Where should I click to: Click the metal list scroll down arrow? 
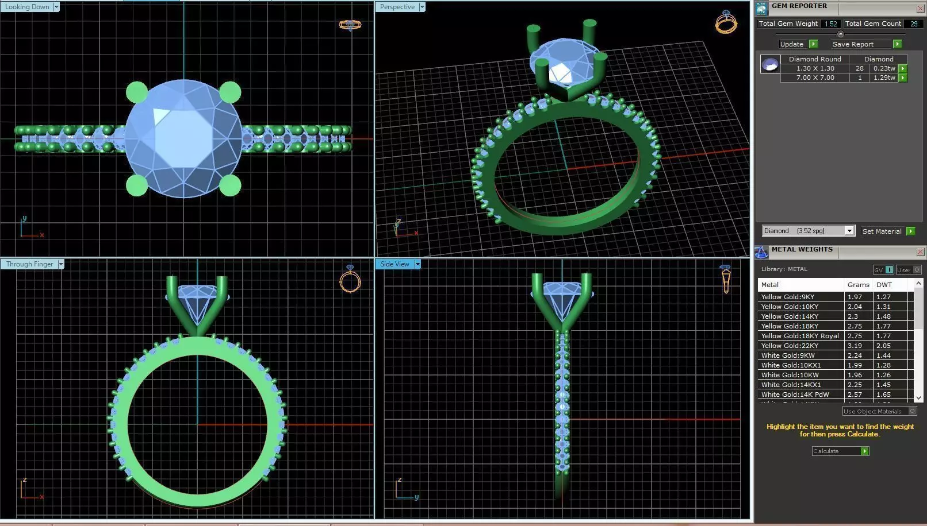918,397
